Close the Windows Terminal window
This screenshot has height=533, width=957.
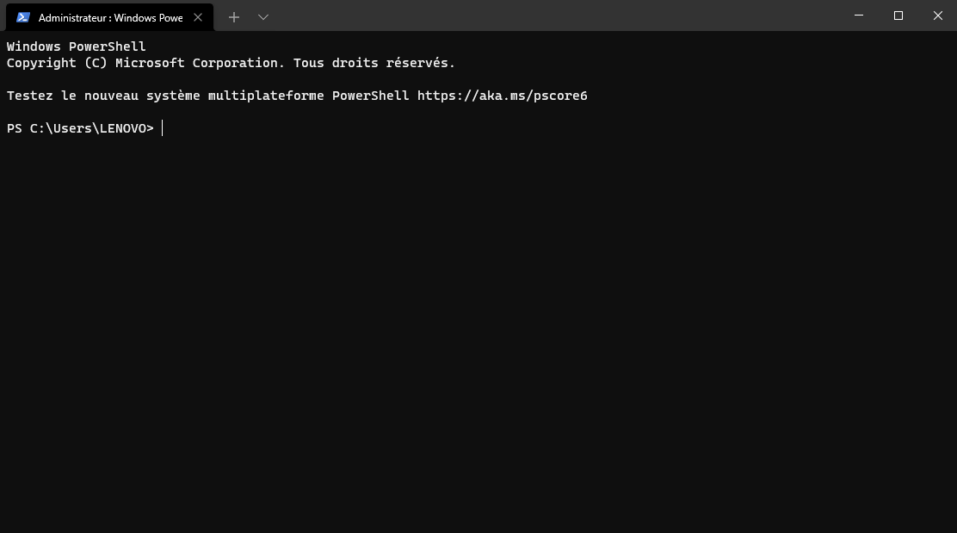click(x=938, y=15)
